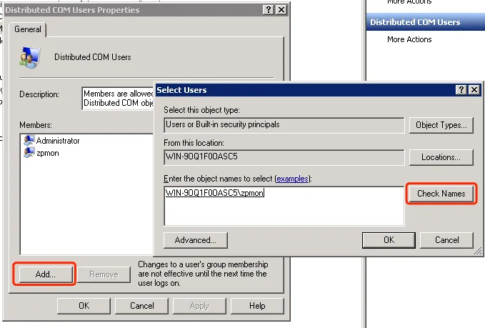Click Advanced button in Select Users
485x328 pixels.
196,240
